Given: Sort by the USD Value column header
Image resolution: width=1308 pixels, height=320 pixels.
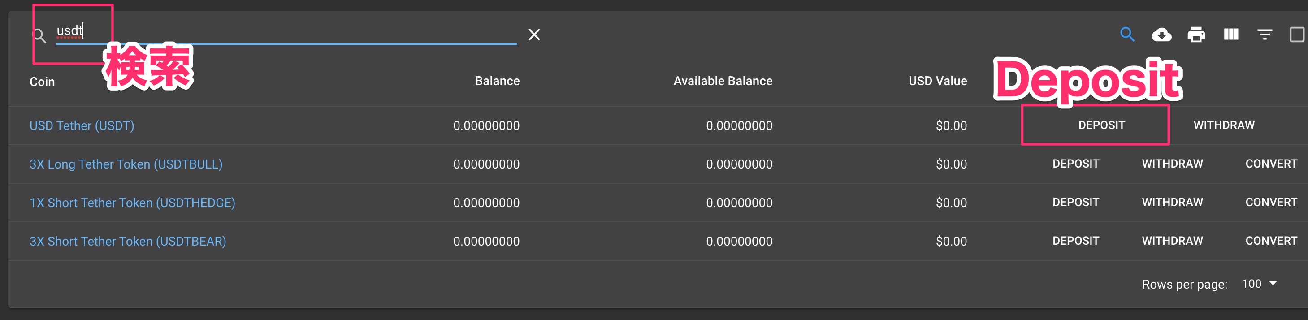Looking at the screenshot, I should 937,81.
